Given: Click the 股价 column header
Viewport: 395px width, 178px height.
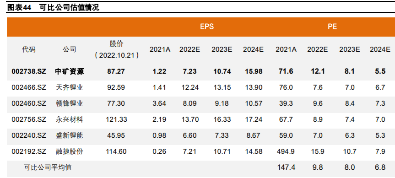Looking at the screenshot, I should pyautogui.click(x=116, y=44).
